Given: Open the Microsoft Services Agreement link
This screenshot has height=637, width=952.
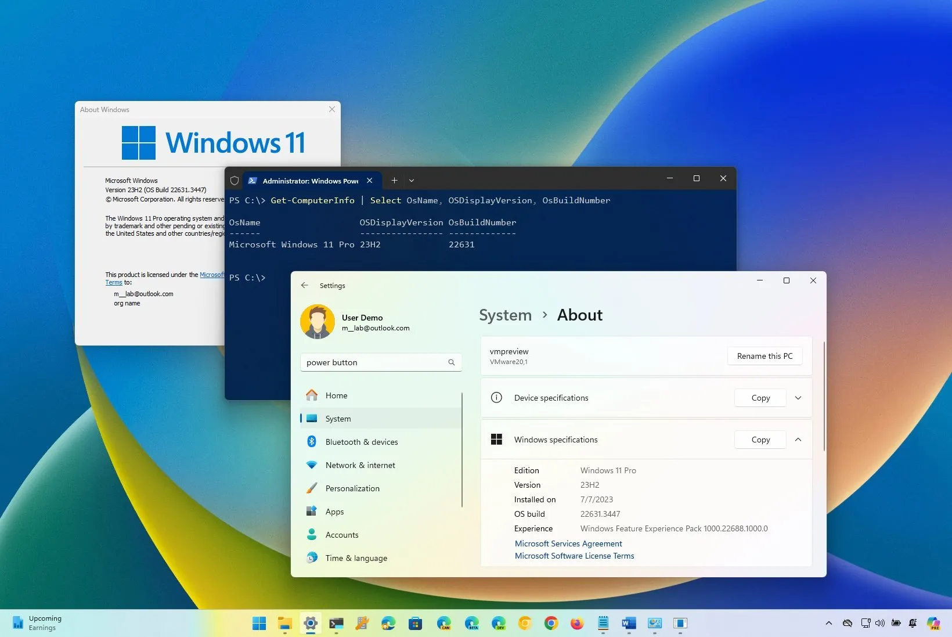Looking at the screenshot, I should pyautogui.click(x=568, y=544).
